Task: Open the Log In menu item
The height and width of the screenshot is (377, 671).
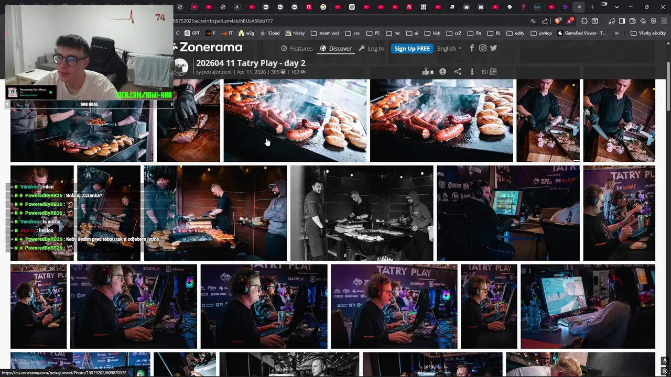Action: pos(371,48)
